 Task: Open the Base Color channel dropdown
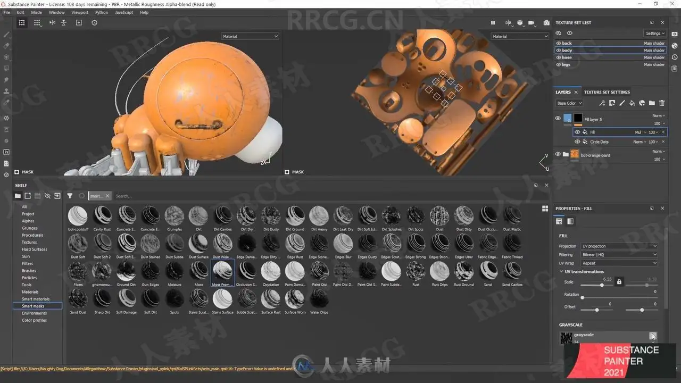(569, 103)
